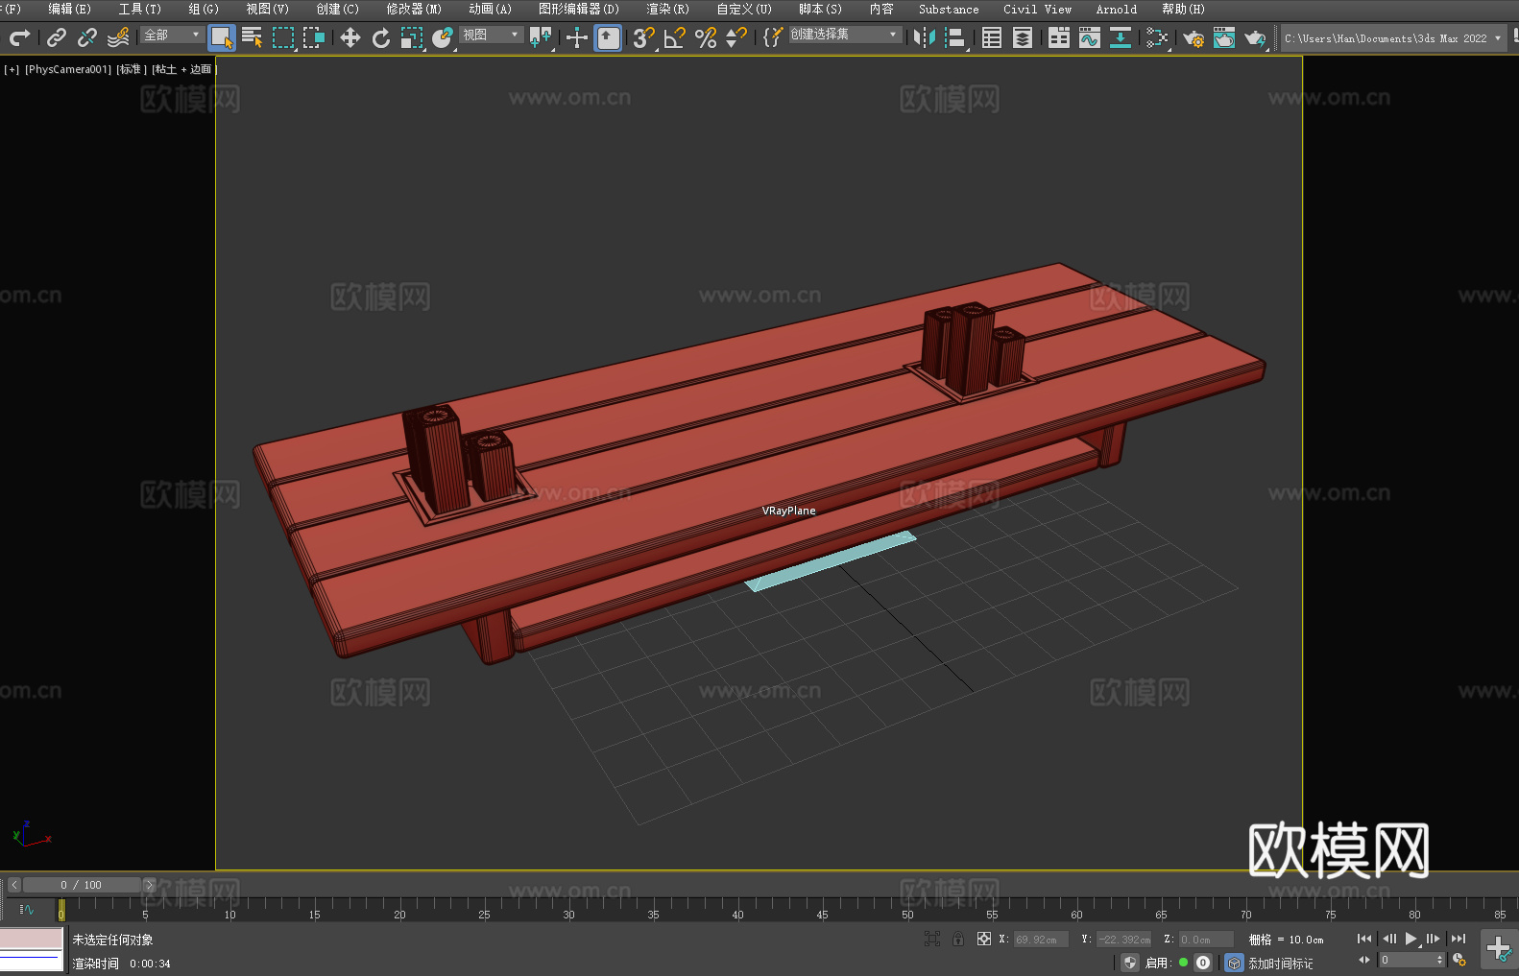The image size is (1519, 976).
Task: Open the Rendered Frame Window
Action: (1224, 37)
